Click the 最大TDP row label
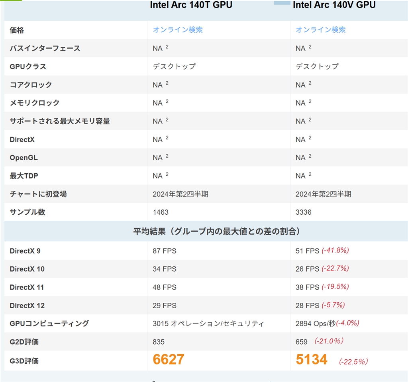This screenshot has height=382, width=408. [24, 176]
